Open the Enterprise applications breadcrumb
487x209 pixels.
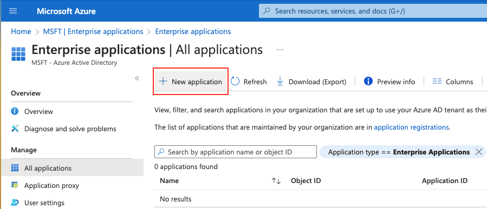point(193,31)
